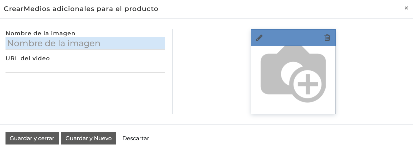Delete image using the trash can icon
The image size is (413, 152).
(327, 38)
